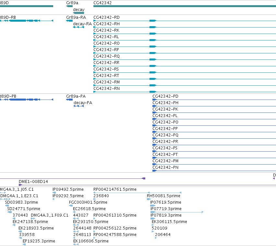276x246 pixels.
Task: Select protein CG42342-PS
Action: pos(165,148)
